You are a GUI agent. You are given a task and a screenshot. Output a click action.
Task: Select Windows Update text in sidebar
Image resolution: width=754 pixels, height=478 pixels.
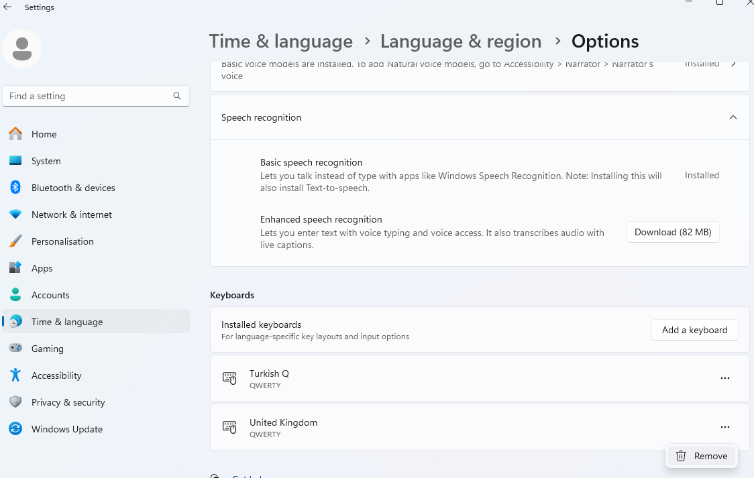(x=67, y=429)
